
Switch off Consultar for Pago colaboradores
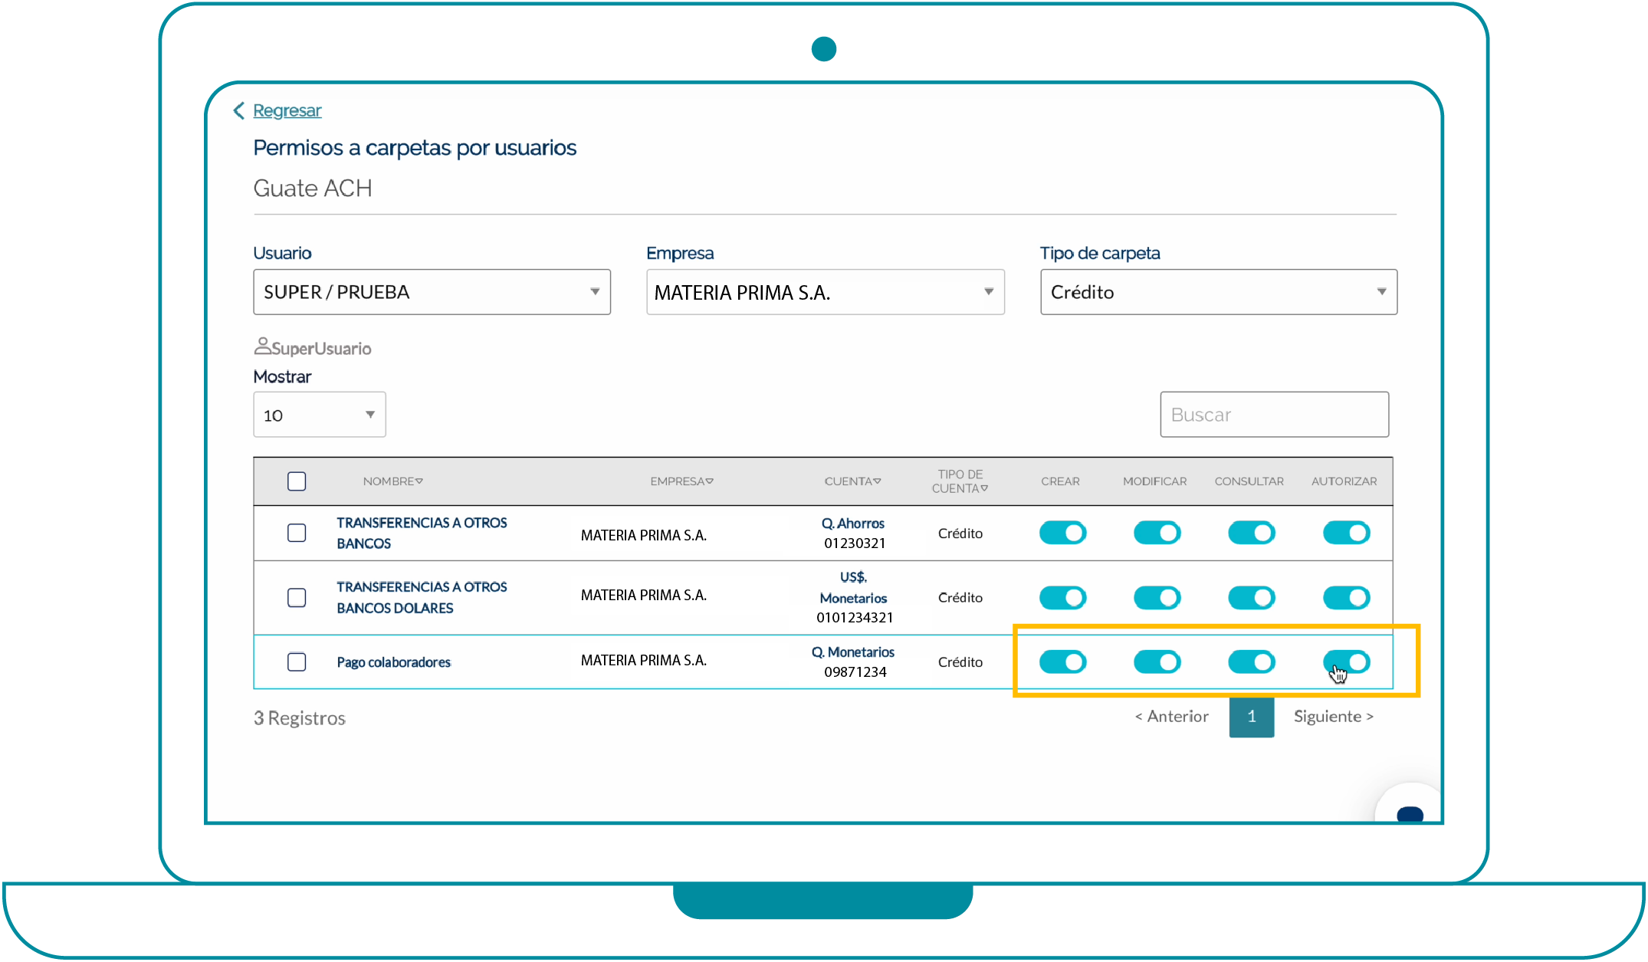pos(1251,662)
